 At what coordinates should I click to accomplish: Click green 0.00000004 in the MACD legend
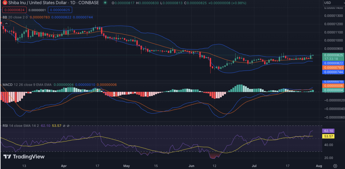pos(64,85)
